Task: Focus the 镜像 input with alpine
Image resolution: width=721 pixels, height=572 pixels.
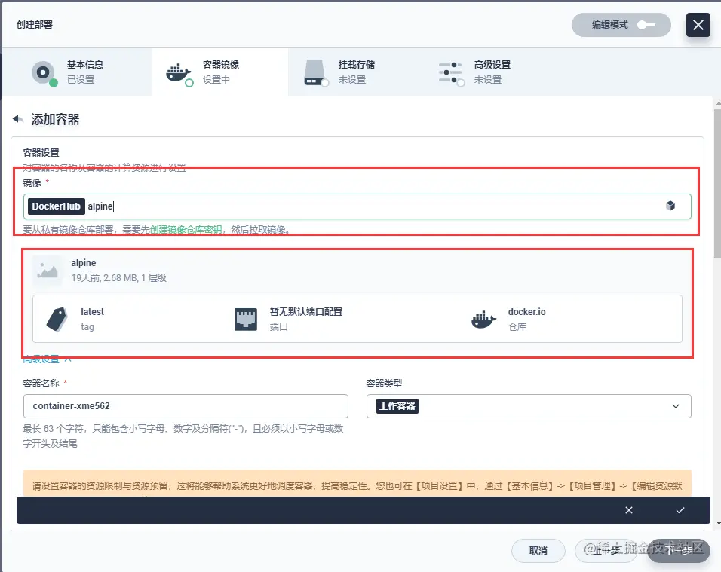Action: tap(357, 206)
